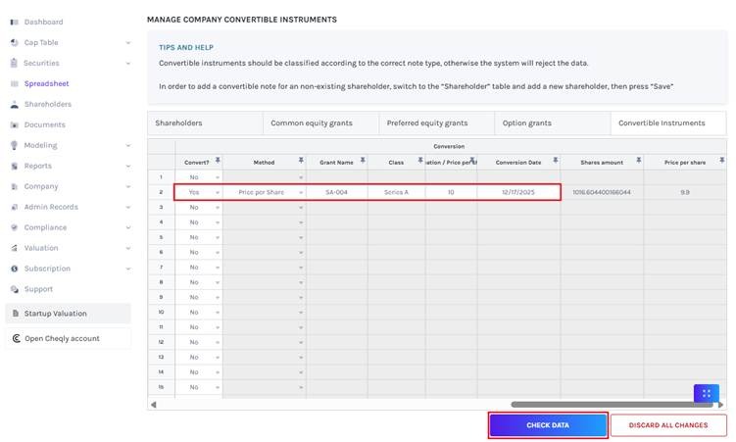Click the CHECK DATA button
The width and height of the screenshot is (736, 442).
click(548, 425)
